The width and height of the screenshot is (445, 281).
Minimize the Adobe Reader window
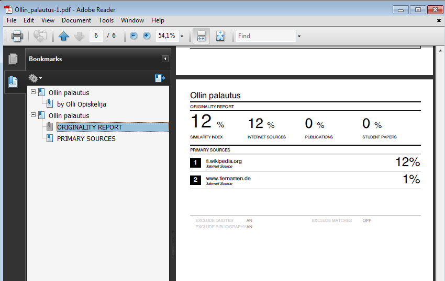(x=400, y=10)
